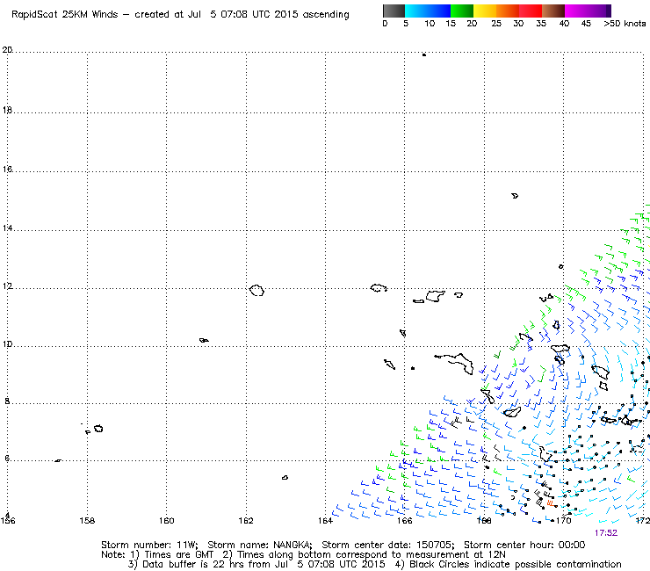This screenshot has width=650, height=571.
Task: Select the red 30–35 knots color segment
Action: [531, 11]
